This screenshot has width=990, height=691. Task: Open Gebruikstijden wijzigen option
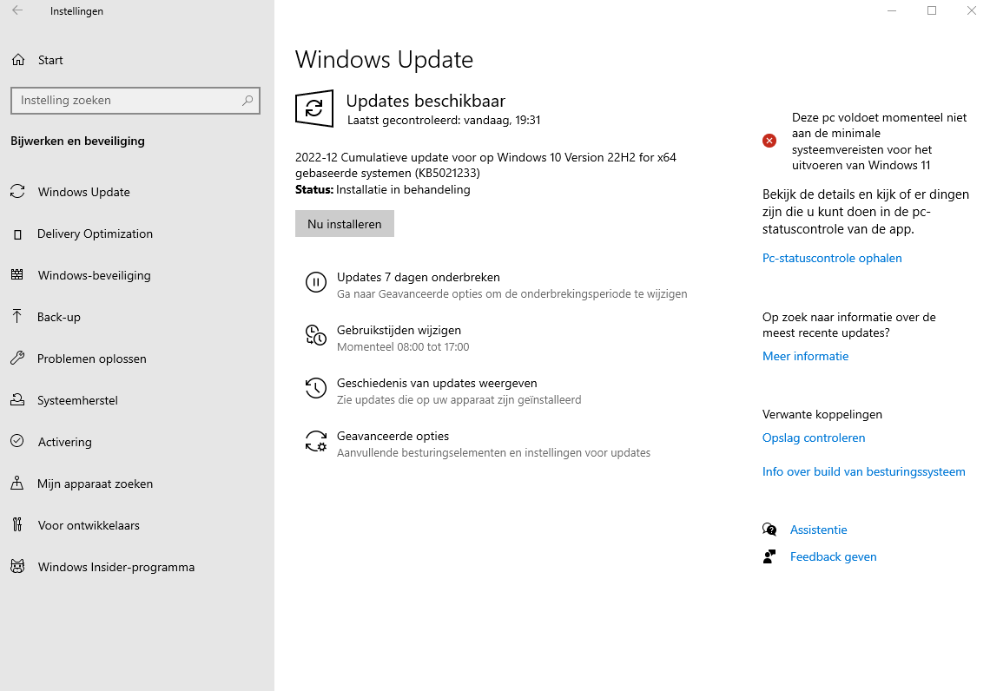(x=399, y=331)
